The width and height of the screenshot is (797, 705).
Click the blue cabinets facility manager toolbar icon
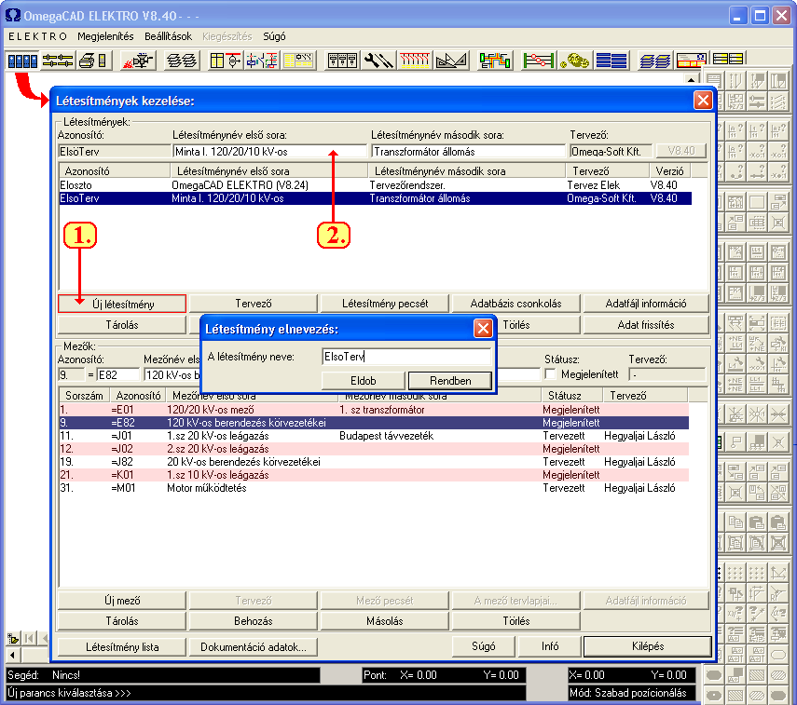tap(22, 61)
